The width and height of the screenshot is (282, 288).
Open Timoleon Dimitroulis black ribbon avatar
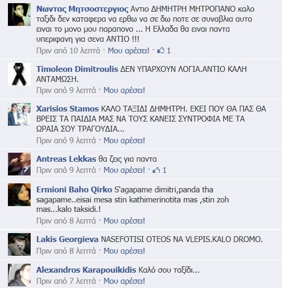tap(20, 74)
